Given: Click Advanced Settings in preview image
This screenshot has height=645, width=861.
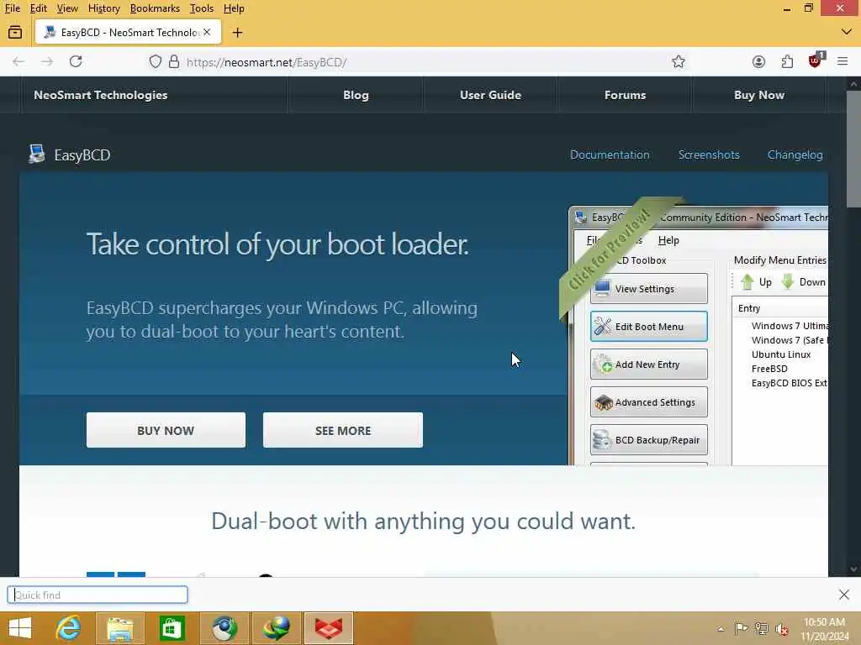Looking at the screenshot, I should (648, 402).
